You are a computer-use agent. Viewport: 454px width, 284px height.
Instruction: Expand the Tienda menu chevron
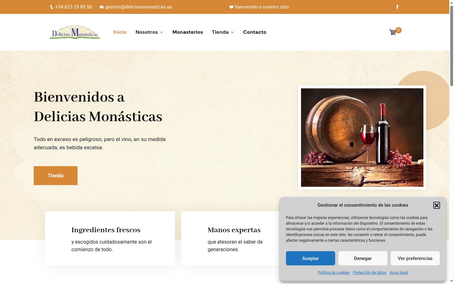click(232, 32)
